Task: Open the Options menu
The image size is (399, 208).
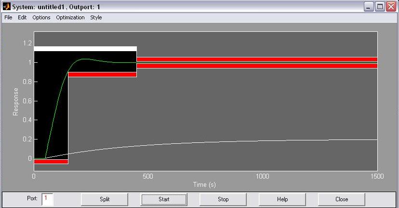Action: (41, 17)
